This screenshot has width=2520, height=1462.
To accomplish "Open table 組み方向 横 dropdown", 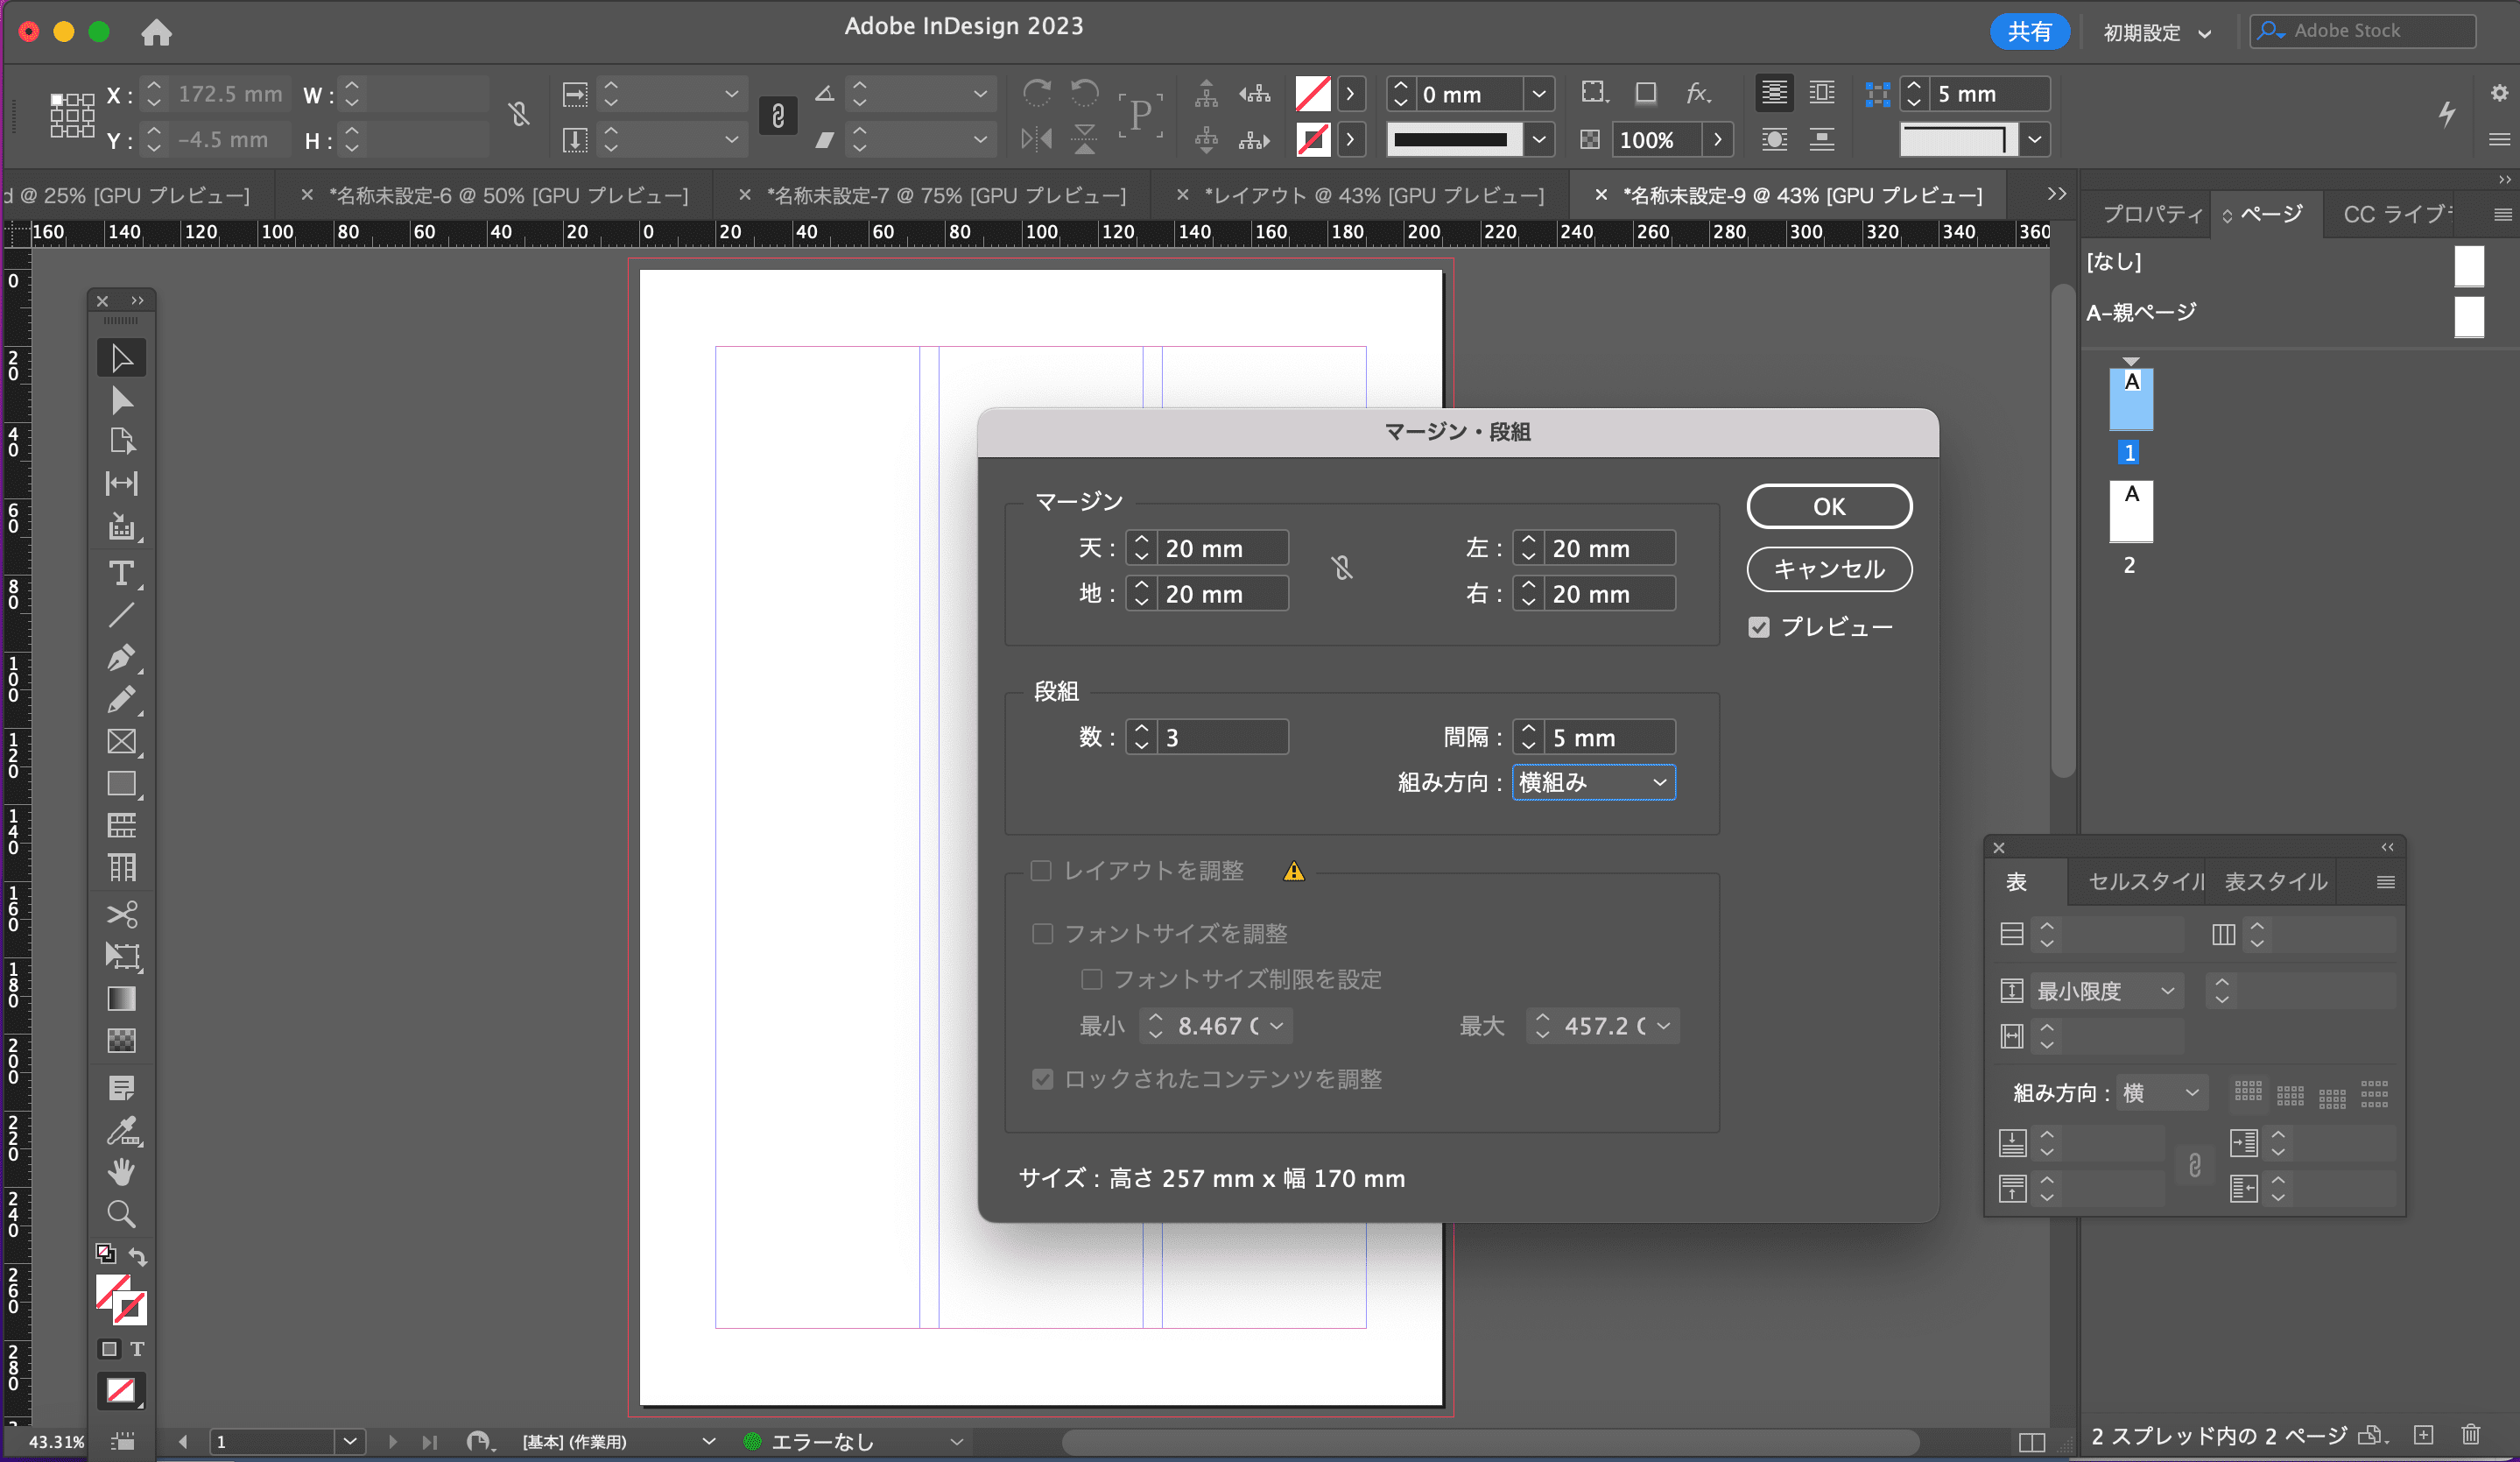I will point(2161,1092).
